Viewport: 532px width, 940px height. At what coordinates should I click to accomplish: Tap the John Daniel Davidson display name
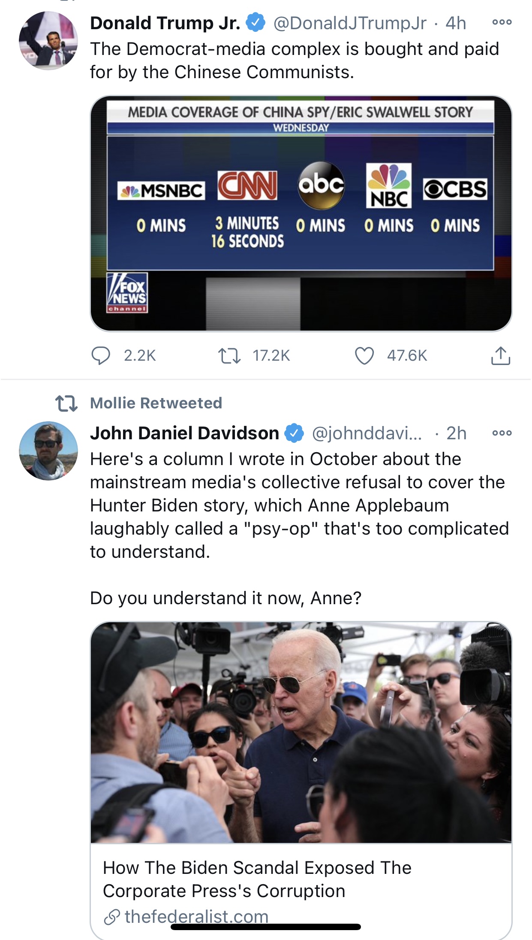[x=184, y=433]
